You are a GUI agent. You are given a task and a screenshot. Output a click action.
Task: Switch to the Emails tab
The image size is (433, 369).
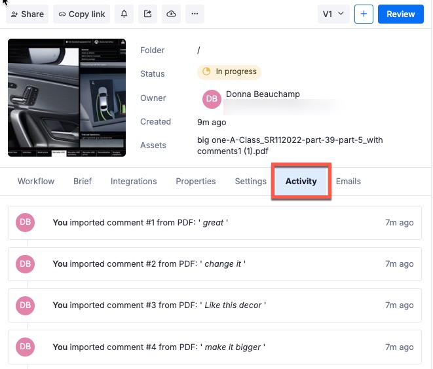pyautogui.click(x=348, y=182)
